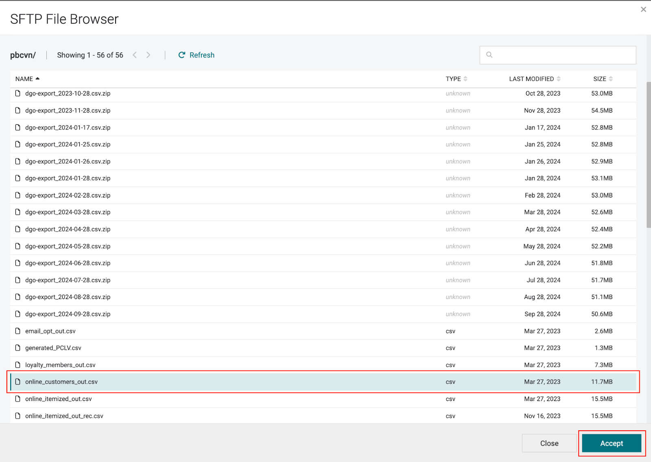Image resolution: width=651 pixels, height=462 pixels.
Task: Select file name dgo-export_2024-09-28.csv.zip
Action: [68, 314]
